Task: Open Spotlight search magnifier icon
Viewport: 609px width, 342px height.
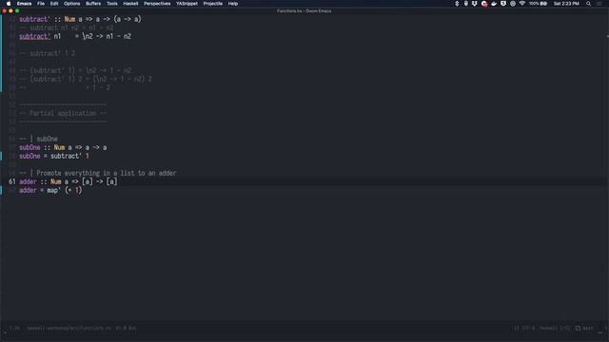Action: 588,4
